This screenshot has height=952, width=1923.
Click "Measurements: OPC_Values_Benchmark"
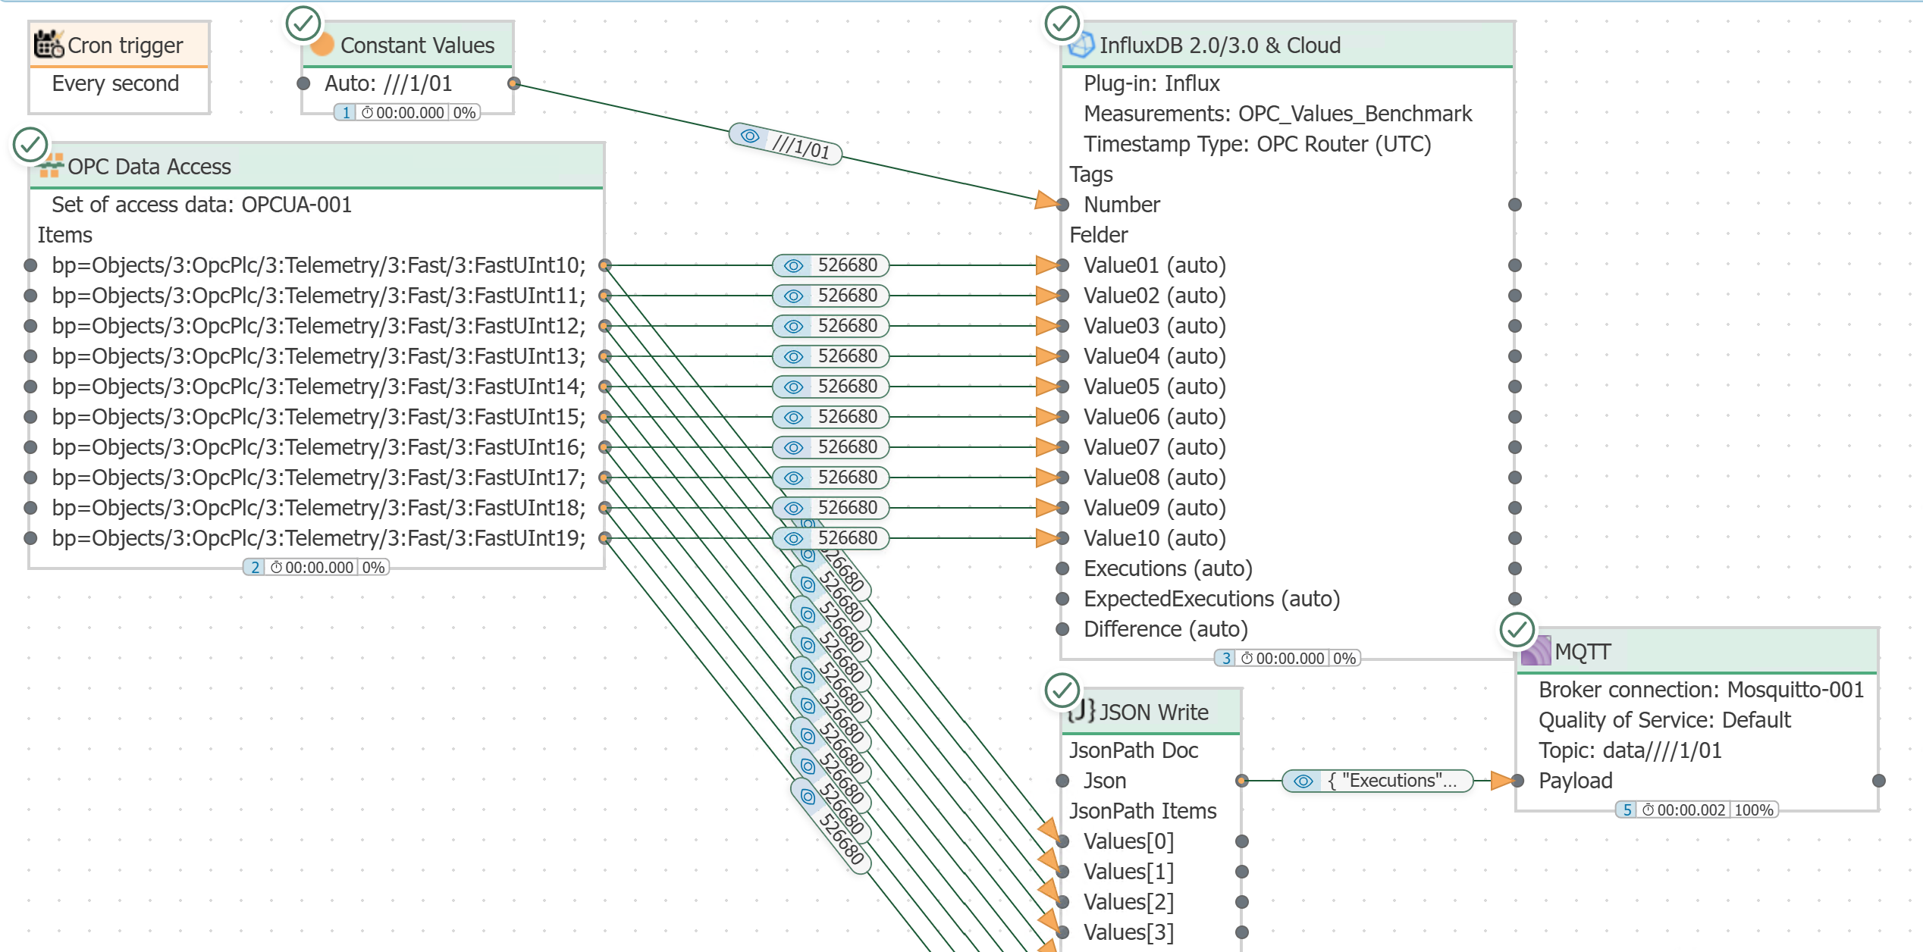1278,114
